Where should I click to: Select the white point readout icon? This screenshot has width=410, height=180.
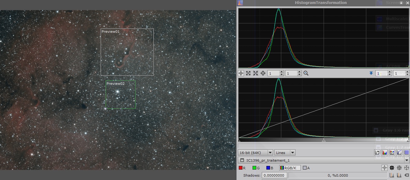tap(407, 168)
